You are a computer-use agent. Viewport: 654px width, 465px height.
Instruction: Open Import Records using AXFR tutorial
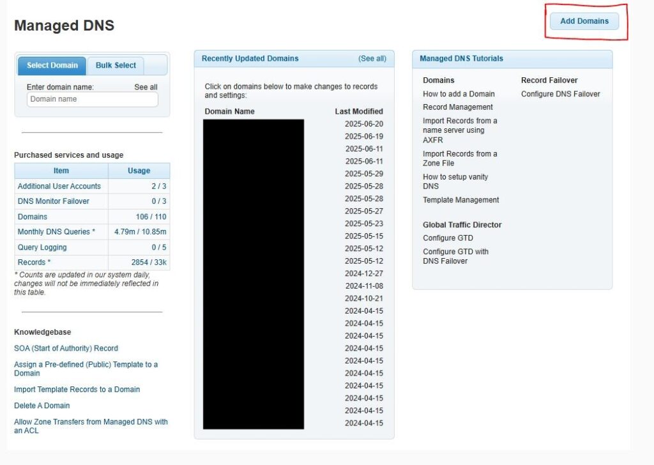[x=460, y=130]
